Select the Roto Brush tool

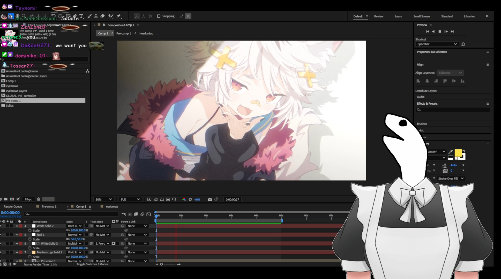pos(111,16)
